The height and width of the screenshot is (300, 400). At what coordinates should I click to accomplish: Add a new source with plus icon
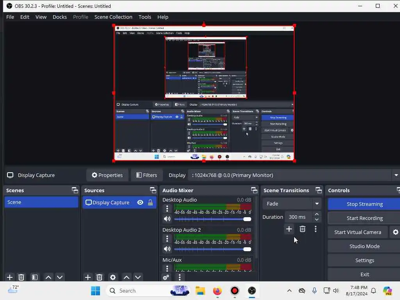tap(88, 277)
